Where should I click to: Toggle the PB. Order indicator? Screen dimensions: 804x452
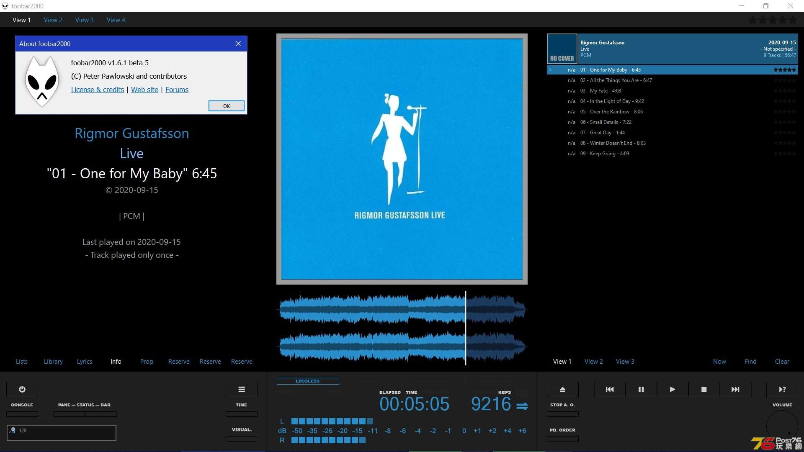563,439
